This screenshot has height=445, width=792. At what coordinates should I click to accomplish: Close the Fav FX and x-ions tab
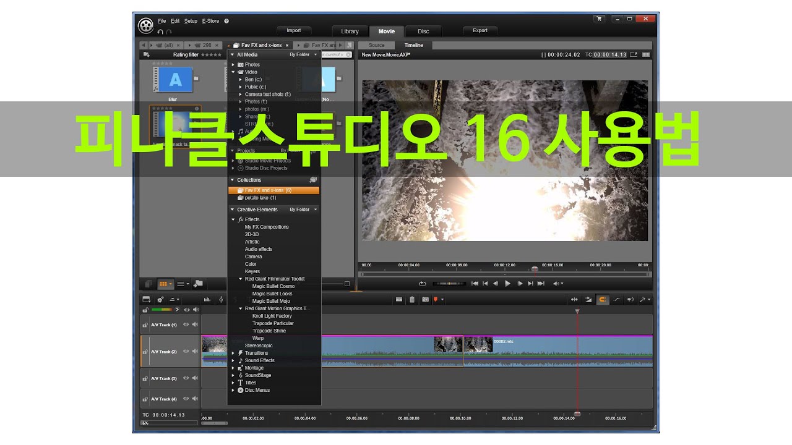(x=287, y=45)
